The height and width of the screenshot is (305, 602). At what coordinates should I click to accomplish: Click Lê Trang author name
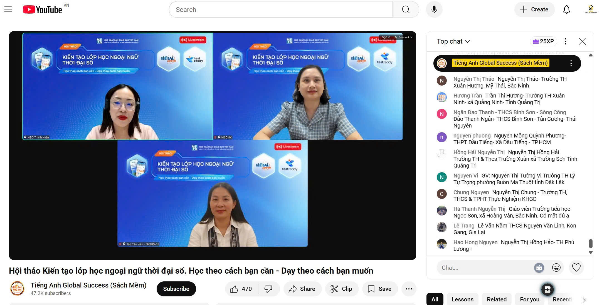[x=464, y=226]
